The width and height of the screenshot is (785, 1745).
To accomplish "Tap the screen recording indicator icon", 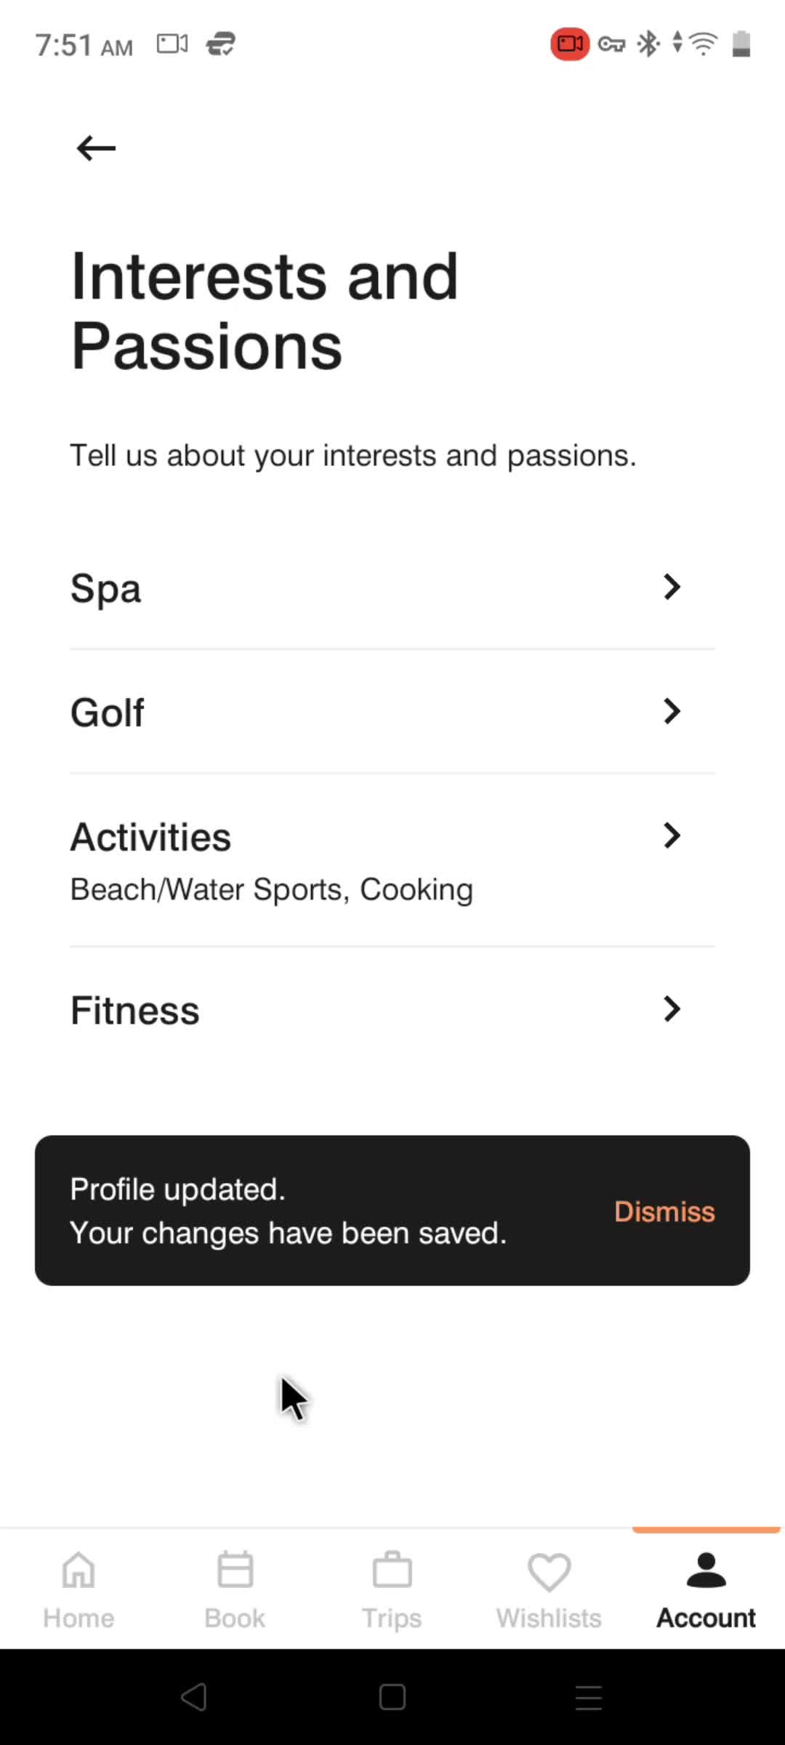I will (x=570, y=44).
